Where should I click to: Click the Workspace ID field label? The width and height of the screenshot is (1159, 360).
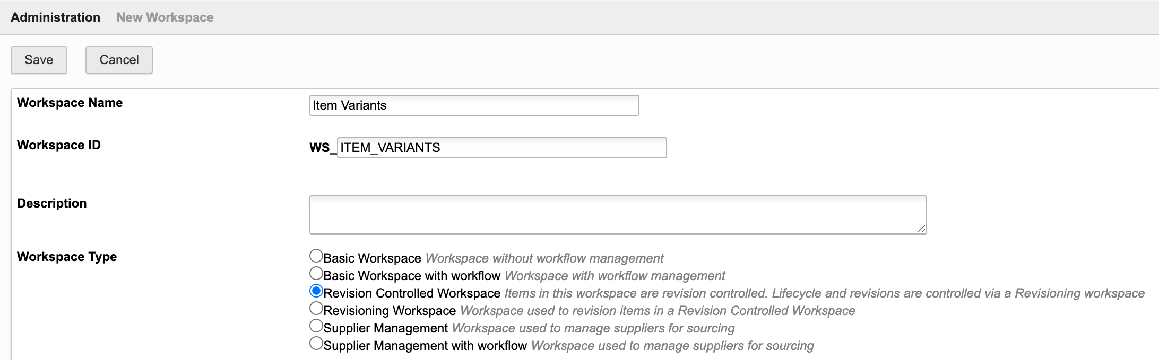tap(58, 145)
